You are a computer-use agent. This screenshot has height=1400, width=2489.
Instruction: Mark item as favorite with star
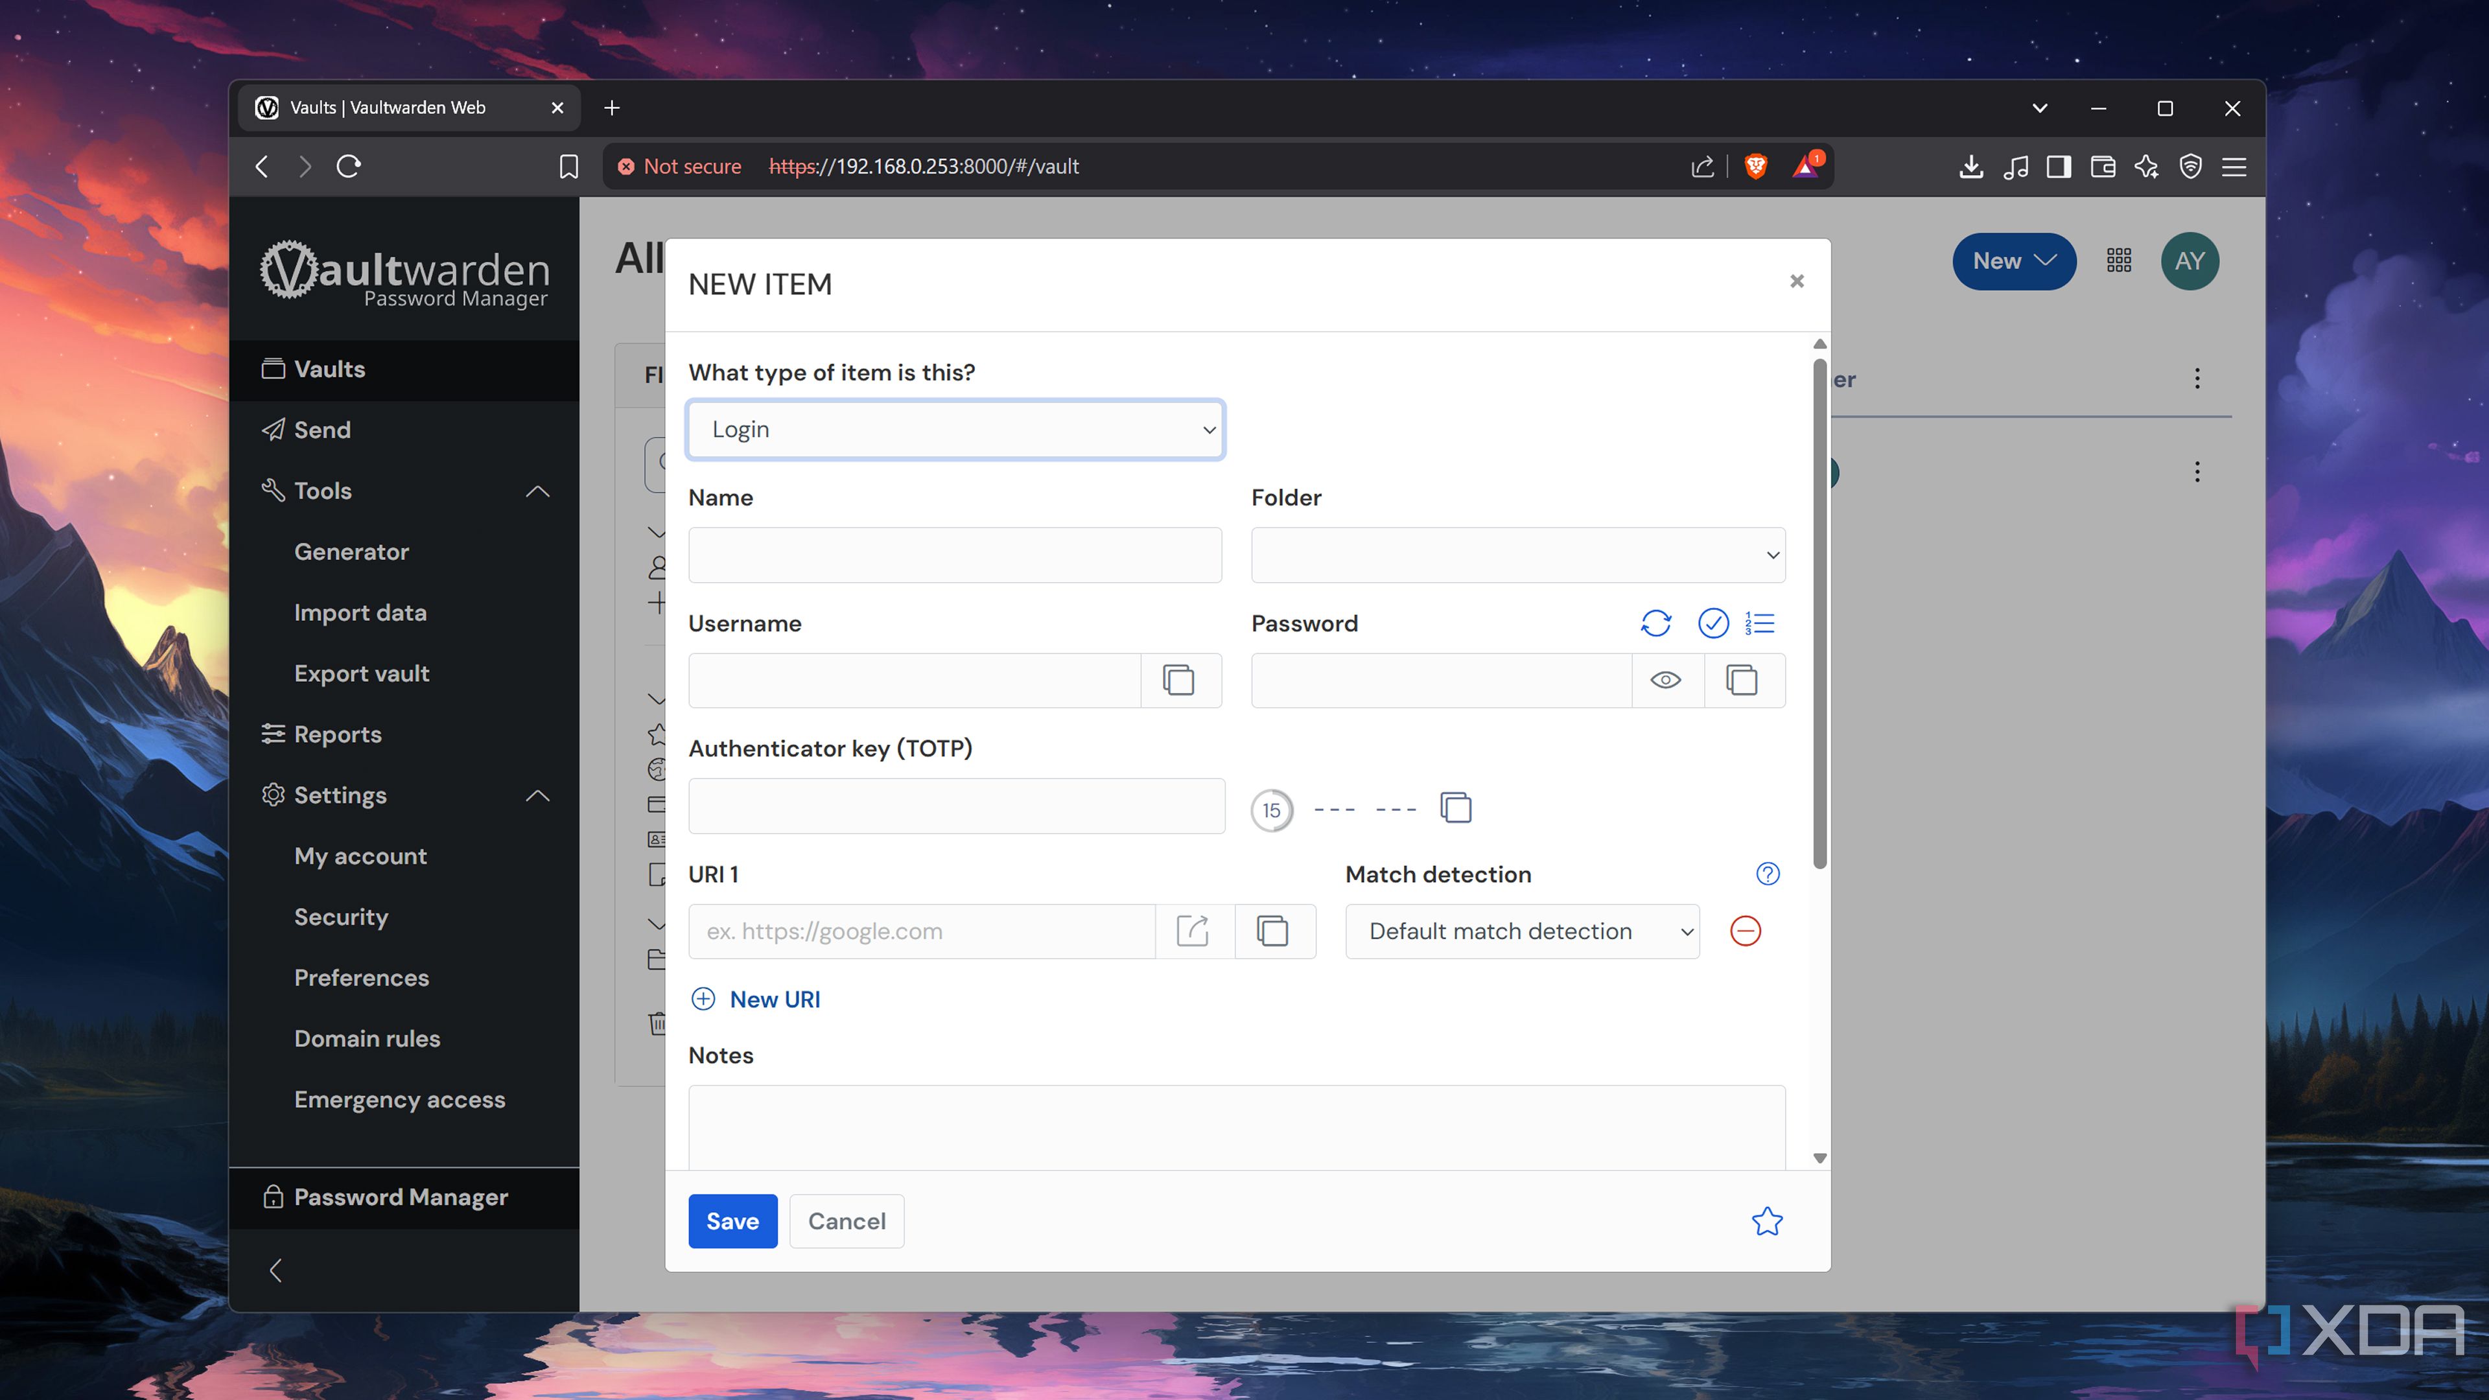[1766, 1221]
